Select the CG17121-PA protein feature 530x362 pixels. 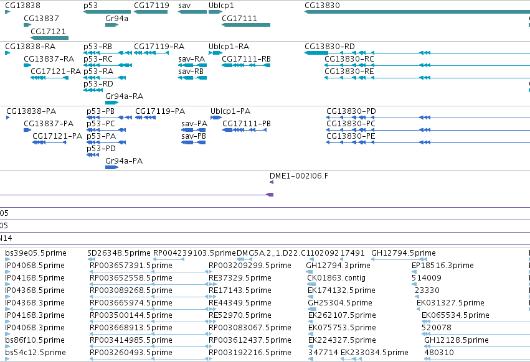coord(49,142)
